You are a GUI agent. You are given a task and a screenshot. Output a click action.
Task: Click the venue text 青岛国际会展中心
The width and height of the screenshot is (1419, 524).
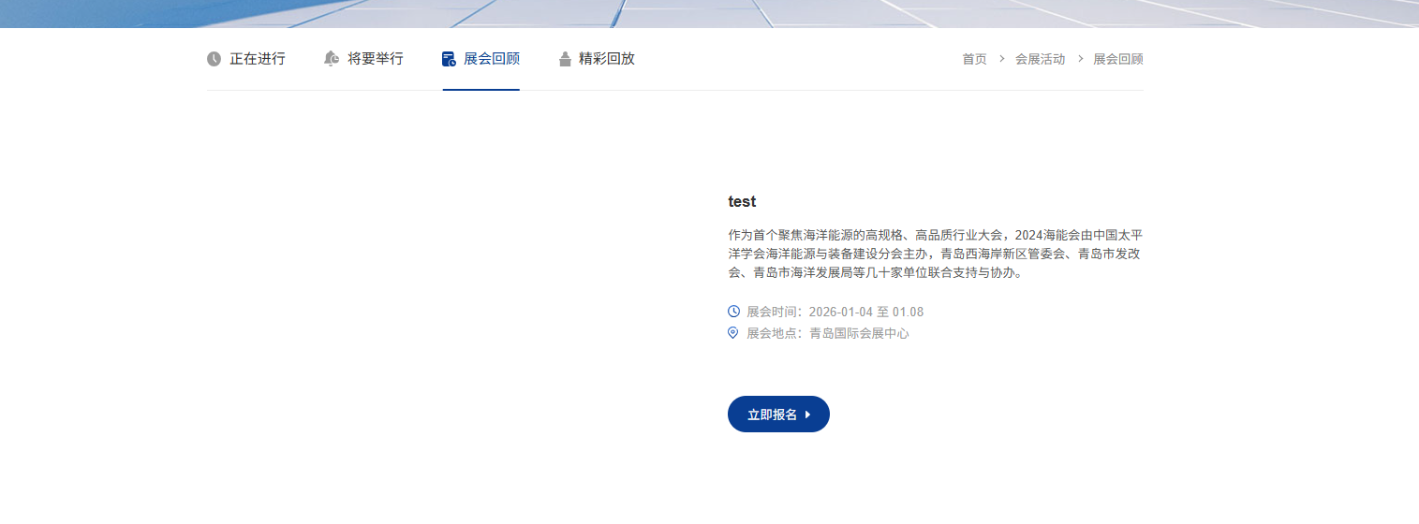[859, 333]
